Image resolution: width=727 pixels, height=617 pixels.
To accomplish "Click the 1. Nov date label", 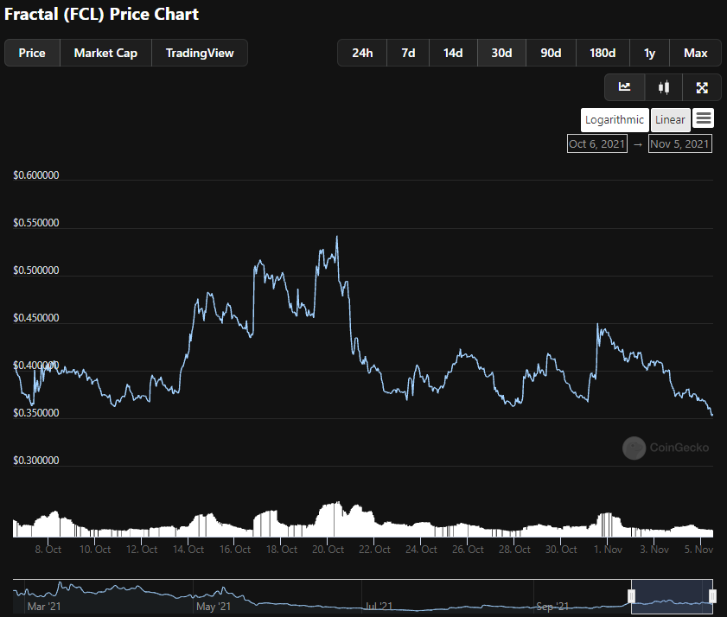I will tap(608, 550).
